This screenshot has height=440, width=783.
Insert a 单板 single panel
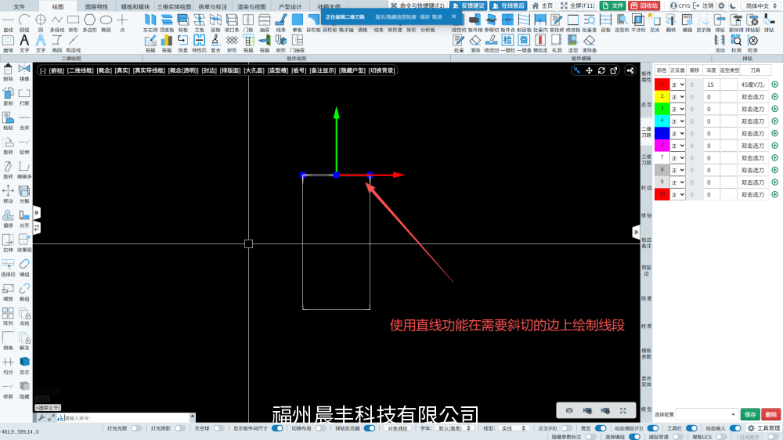click(x=297, y=23)
